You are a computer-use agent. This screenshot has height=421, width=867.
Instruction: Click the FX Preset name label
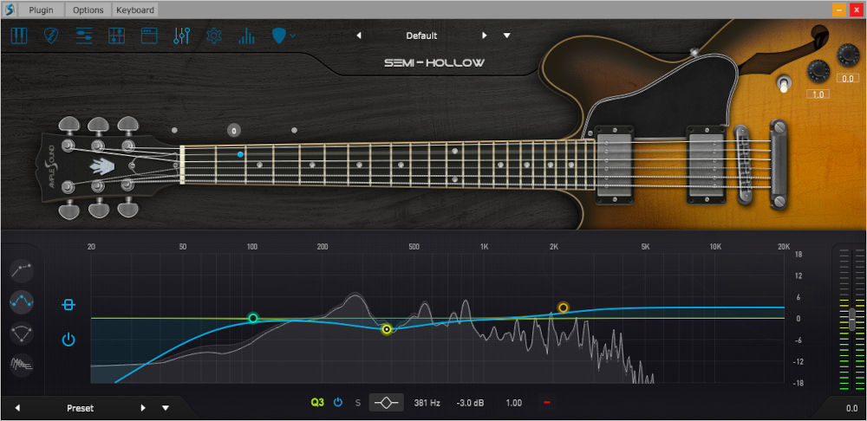[x=80, y=408]
